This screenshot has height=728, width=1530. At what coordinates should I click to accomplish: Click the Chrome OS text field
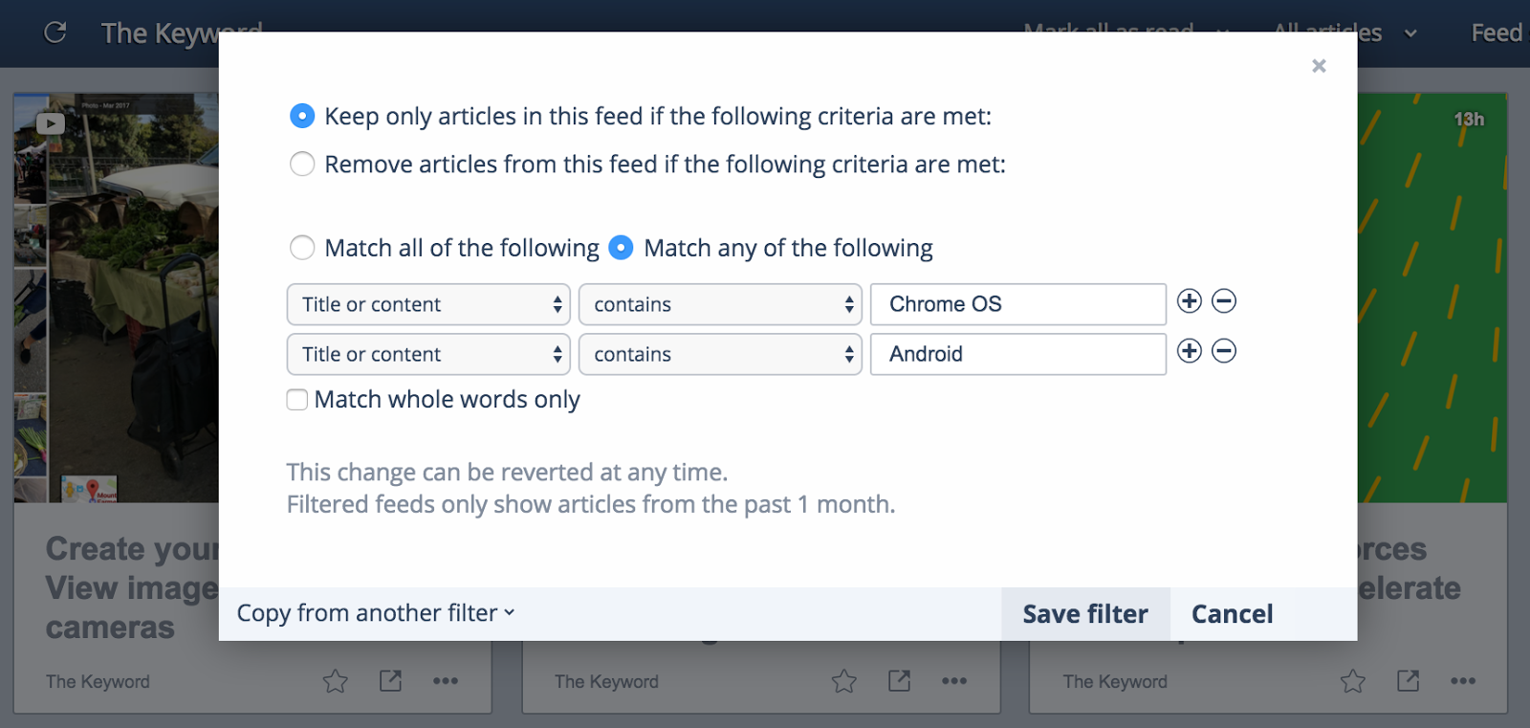tap(1017, 304)
